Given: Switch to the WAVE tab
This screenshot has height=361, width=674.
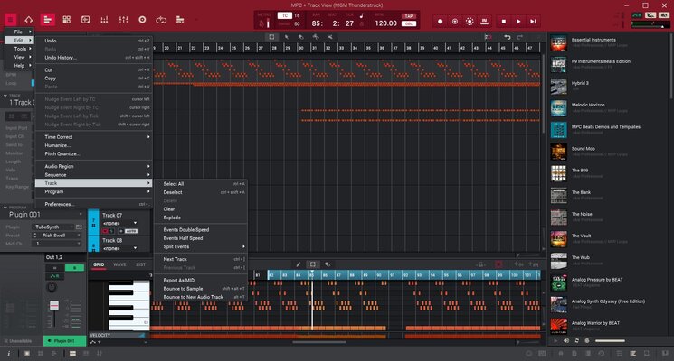Looking at the screenshot, I should click(x=119, y=264).
